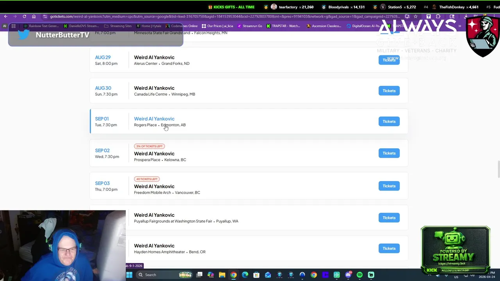Open Discord from the taskbar
This screenshot has height=281, width=500.
tap(348, 275)
